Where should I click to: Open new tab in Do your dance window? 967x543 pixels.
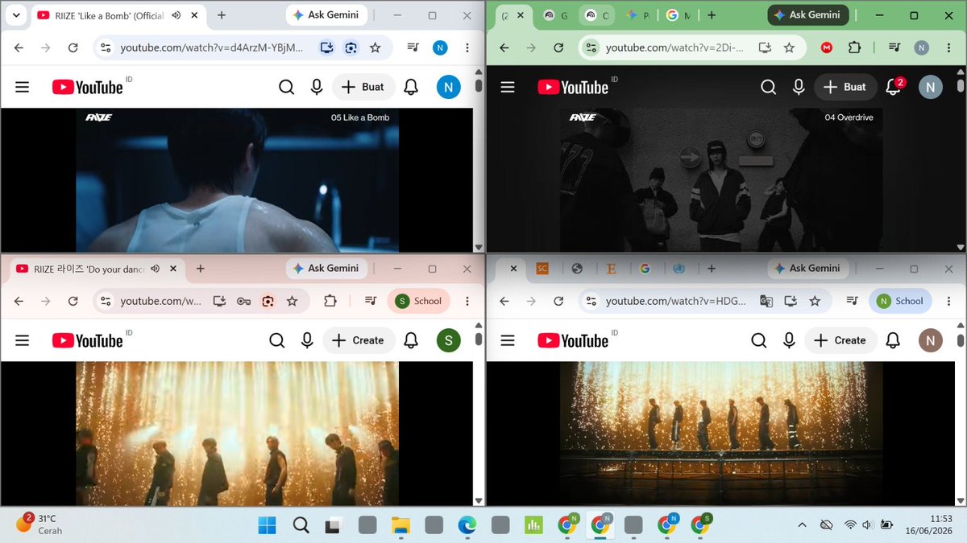pyautogui.click(x=200, y=269)
